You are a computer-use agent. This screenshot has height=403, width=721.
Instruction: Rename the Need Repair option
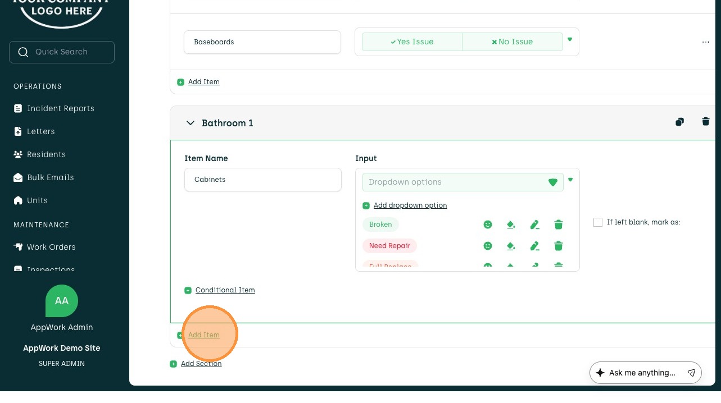(x=534, y=246)
